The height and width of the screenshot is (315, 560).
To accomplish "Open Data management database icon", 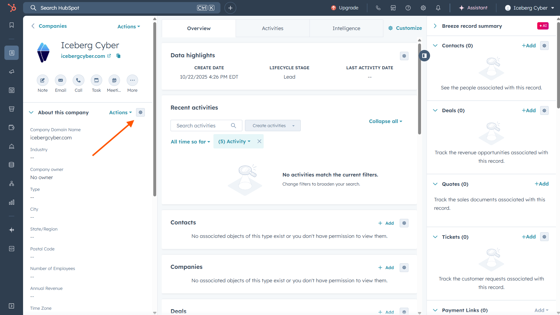I will tap(12, 165).
